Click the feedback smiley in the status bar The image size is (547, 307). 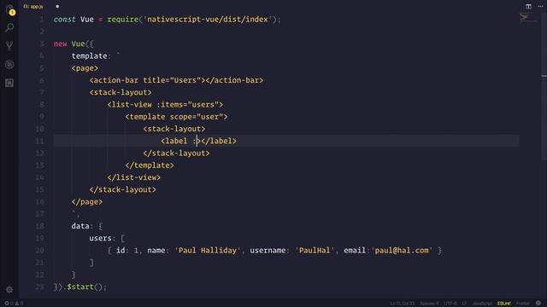(x=538, y=304)
